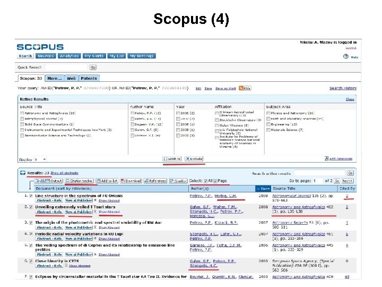Image resolution: width=382 pixels, height=287 pixels.
Task: Click the Add categories icon
Action: coord(326,158)
